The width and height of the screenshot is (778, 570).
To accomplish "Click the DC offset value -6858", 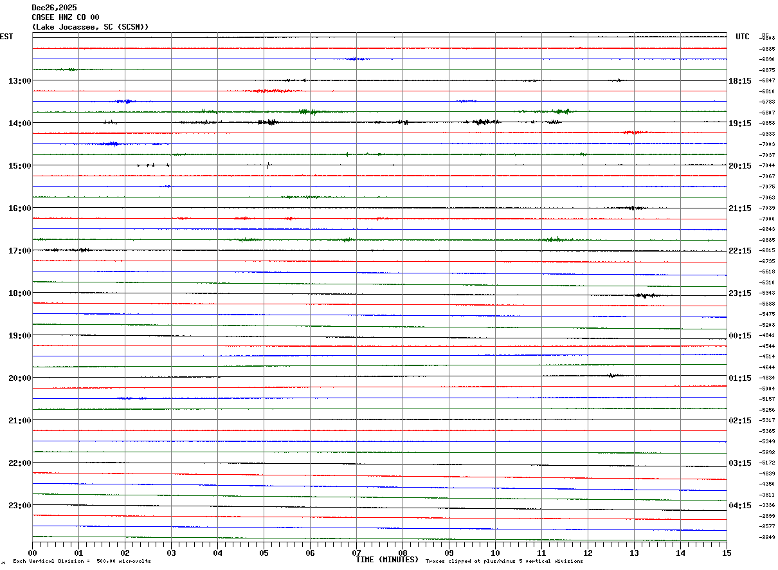I will [767, 124].
